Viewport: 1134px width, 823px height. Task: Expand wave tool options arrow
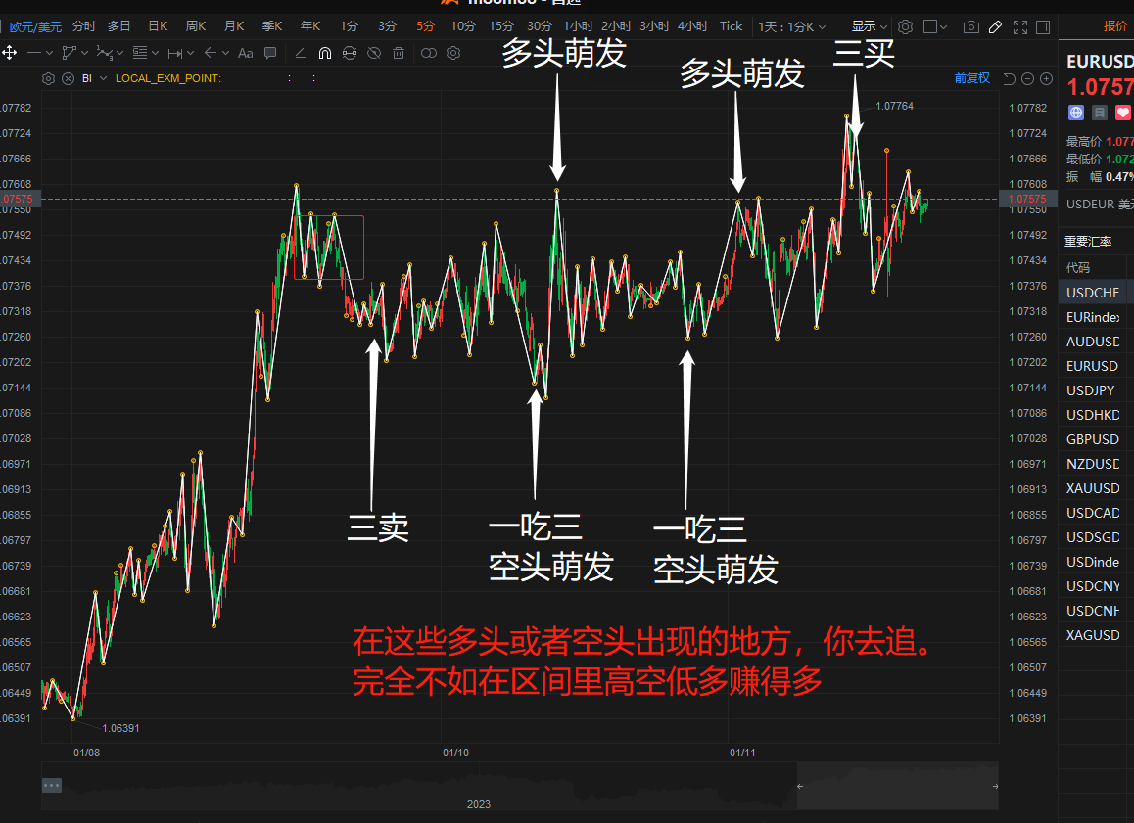(120, 53)
